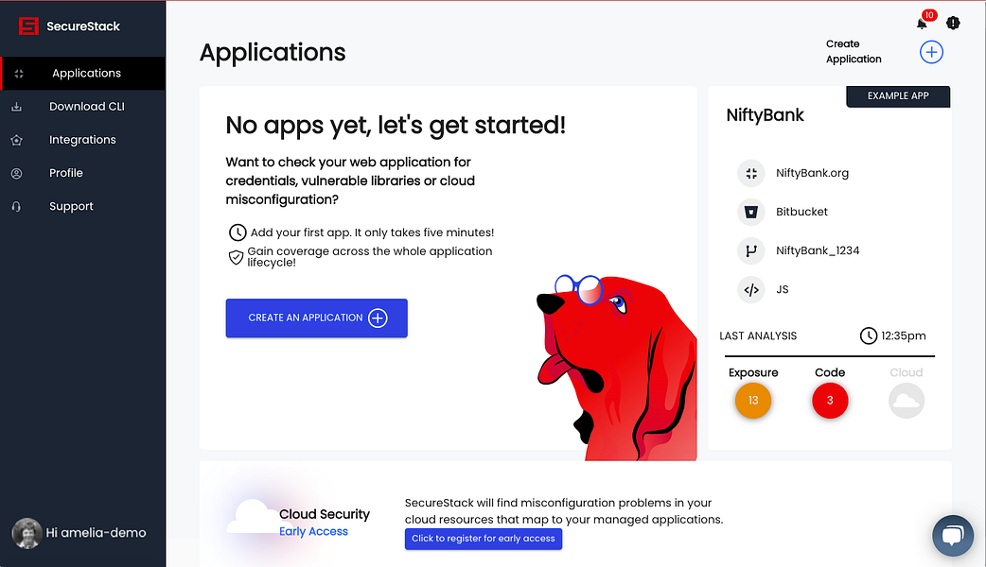Viewport: 986px width, 567px height.
Task: Click the alert exclamation icon top right
Action: click(953, 23)
